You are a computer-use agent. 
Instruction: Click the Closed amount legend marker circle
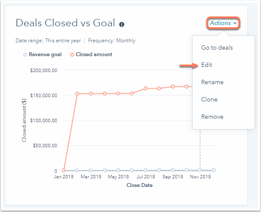72,54
